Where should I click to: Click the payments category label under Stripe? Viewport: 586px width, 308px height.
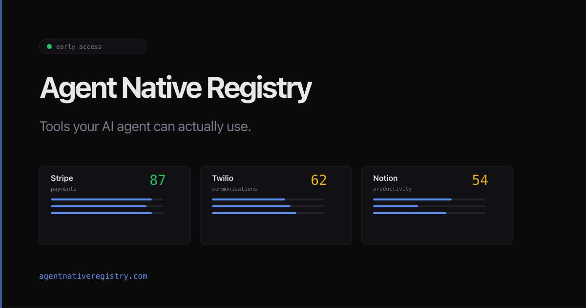click(63, 189)
